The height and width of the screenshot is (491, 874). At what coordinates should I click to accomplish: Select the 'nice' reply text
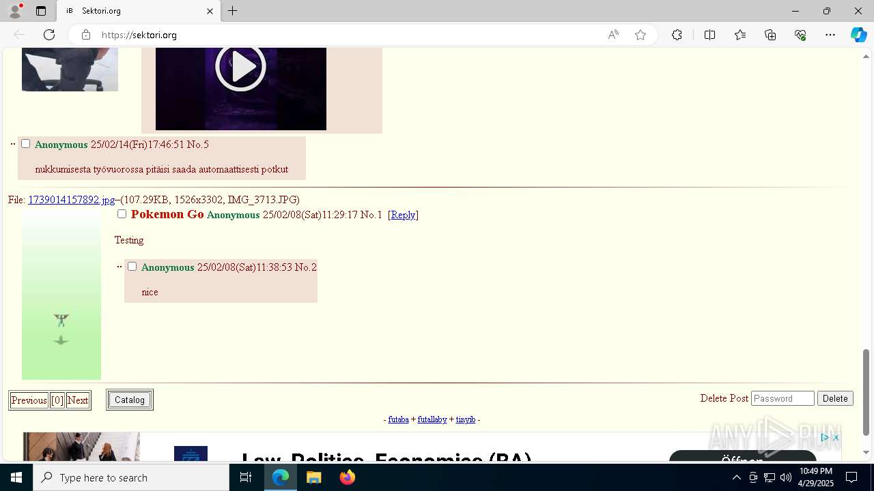pyautogui.click(x=150, y=292)
